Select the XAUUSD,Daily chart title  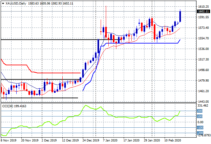click(16, 4)
